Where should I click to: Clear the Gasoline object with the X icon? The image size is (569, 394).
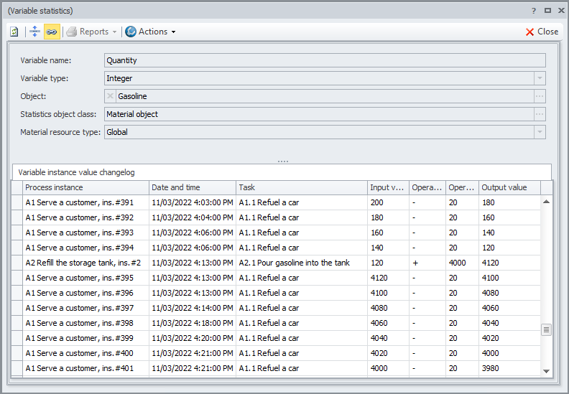(x=111, y=96)
